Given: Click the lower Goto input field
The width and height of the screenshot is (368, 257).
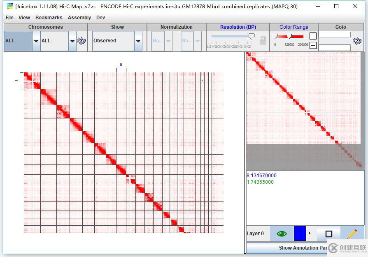Looking at the screenshot, I should click(x=335, y=48).
